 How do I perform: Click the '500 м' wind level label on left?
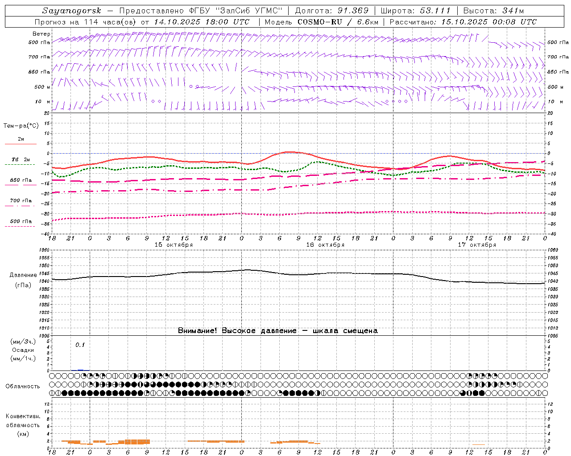[42, 87]
